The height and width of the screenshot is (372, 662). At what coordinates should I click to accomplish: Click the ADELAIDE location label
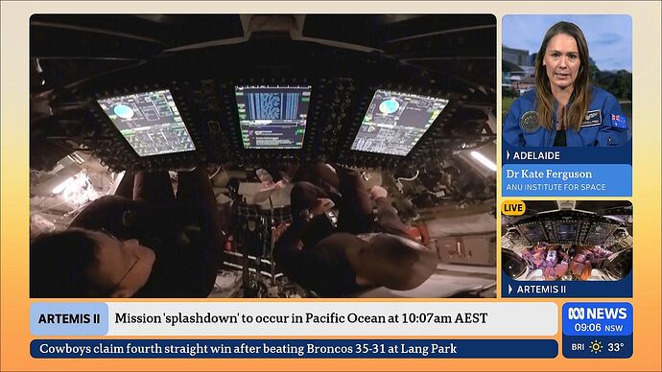click(536, 155)
